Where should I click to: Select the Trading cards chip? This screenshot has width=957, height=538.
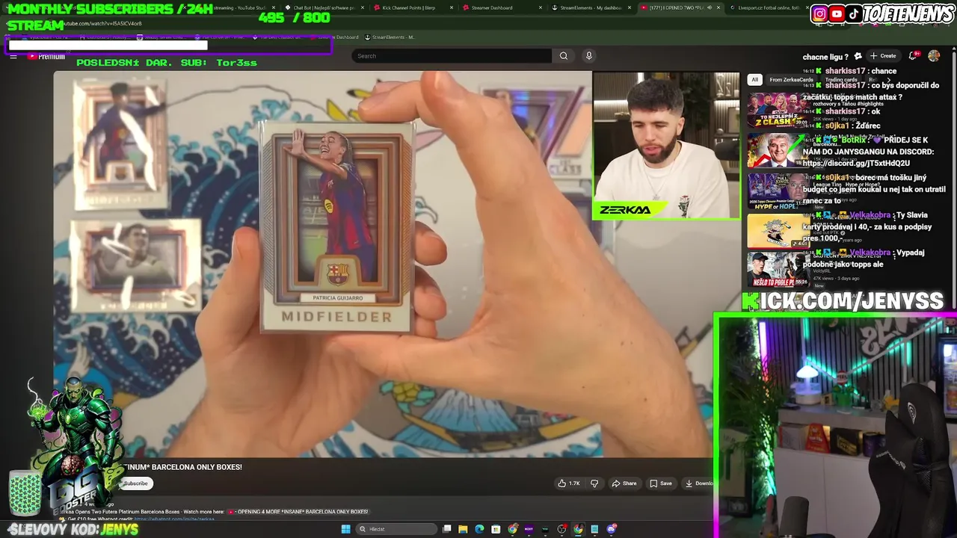point(841,80)
